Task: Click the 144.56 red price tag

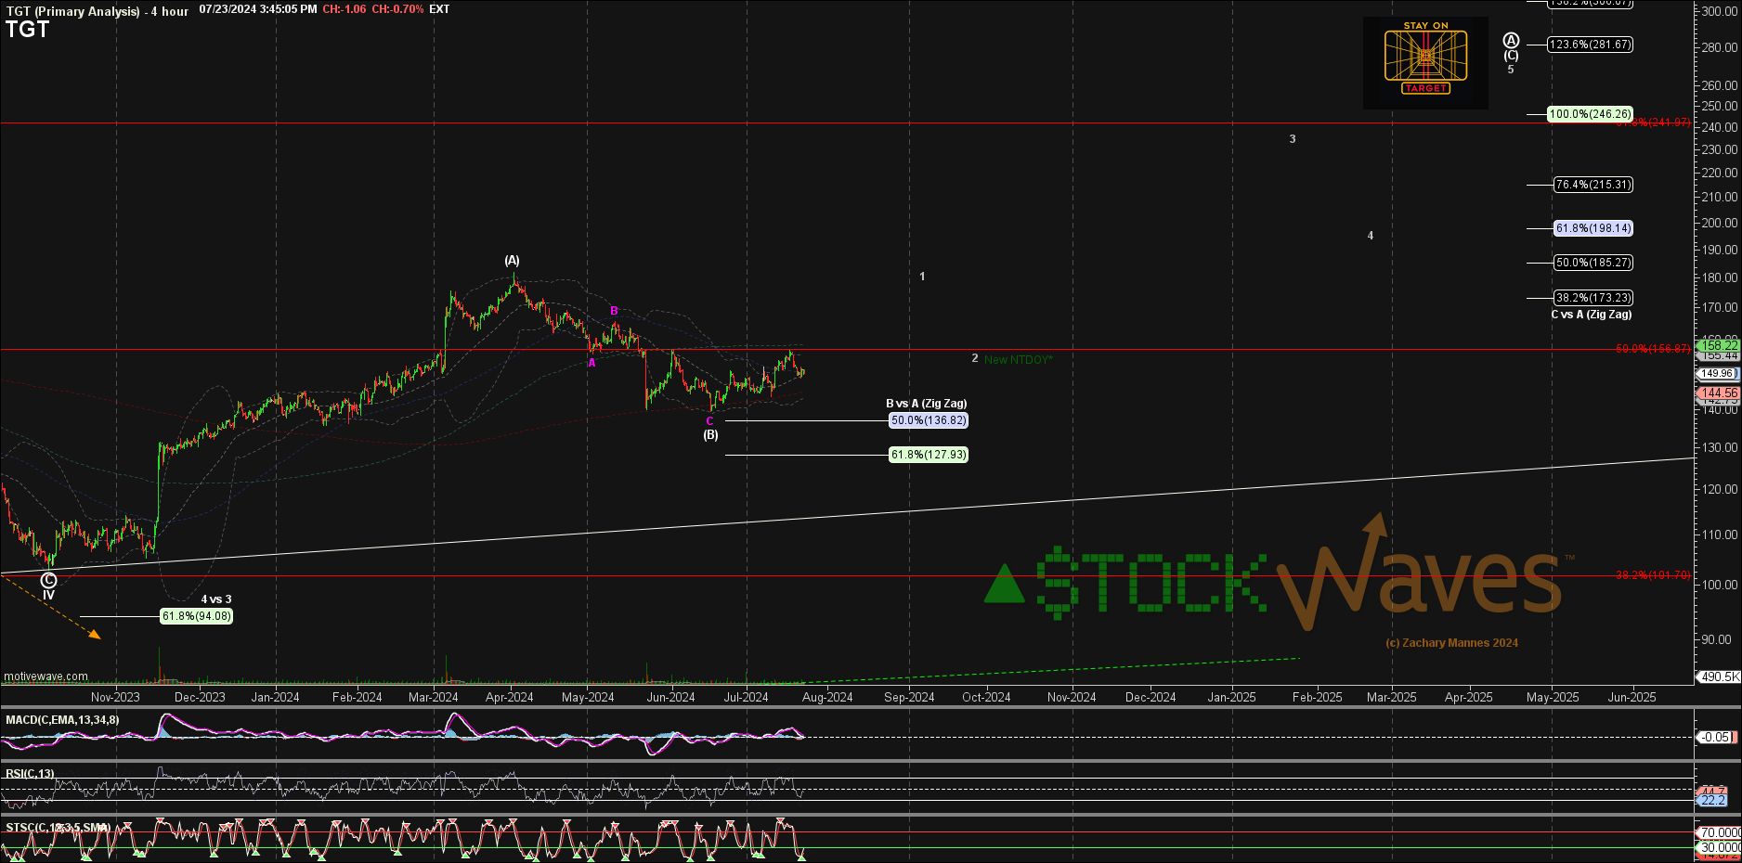Action: (x=1718, y=393)
